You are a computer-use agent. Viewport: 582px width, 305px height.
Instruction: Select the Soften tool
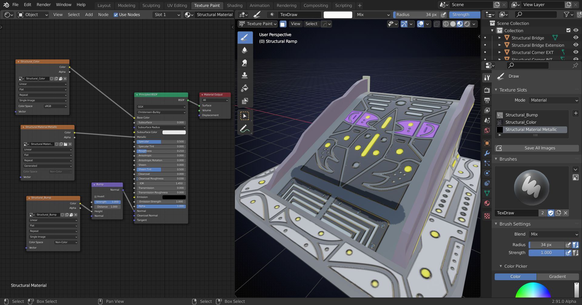(245, 50)
